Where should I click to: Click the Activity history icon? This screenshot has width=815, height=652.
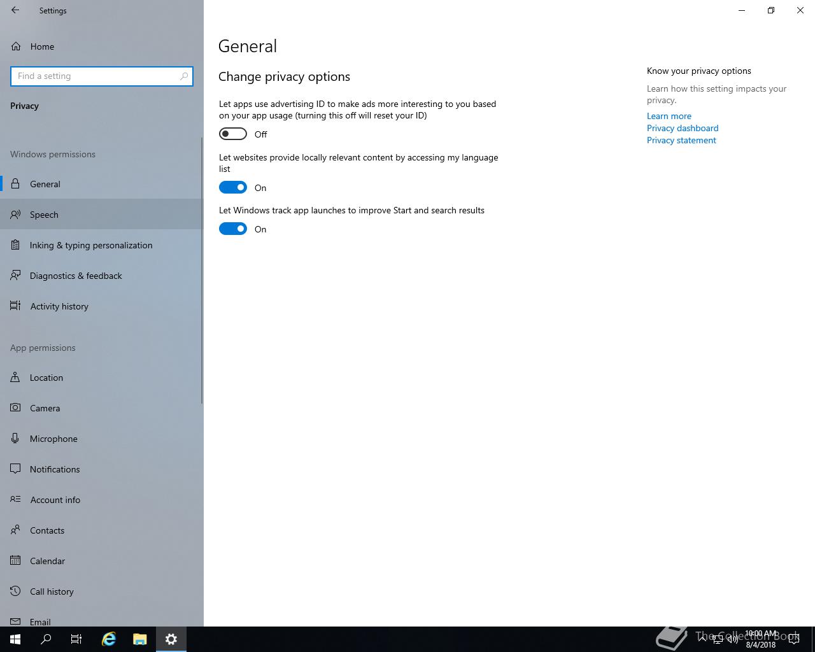click(15, 306)
